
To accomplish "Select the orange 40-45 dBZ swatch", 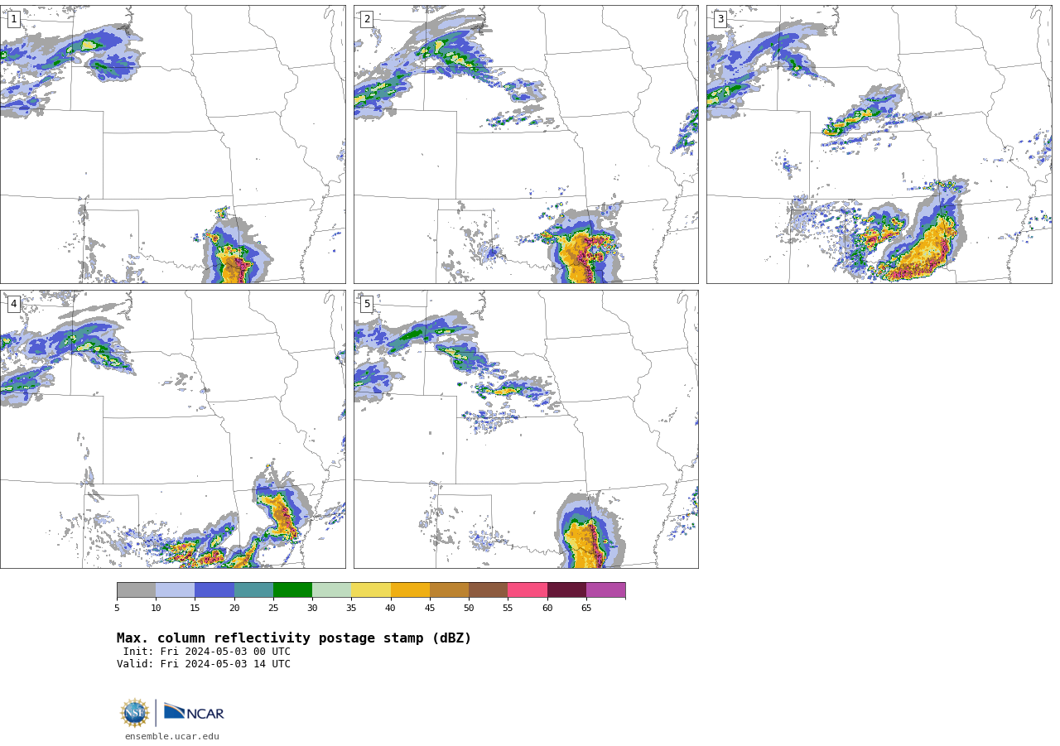I will click(x=410, y=590).
